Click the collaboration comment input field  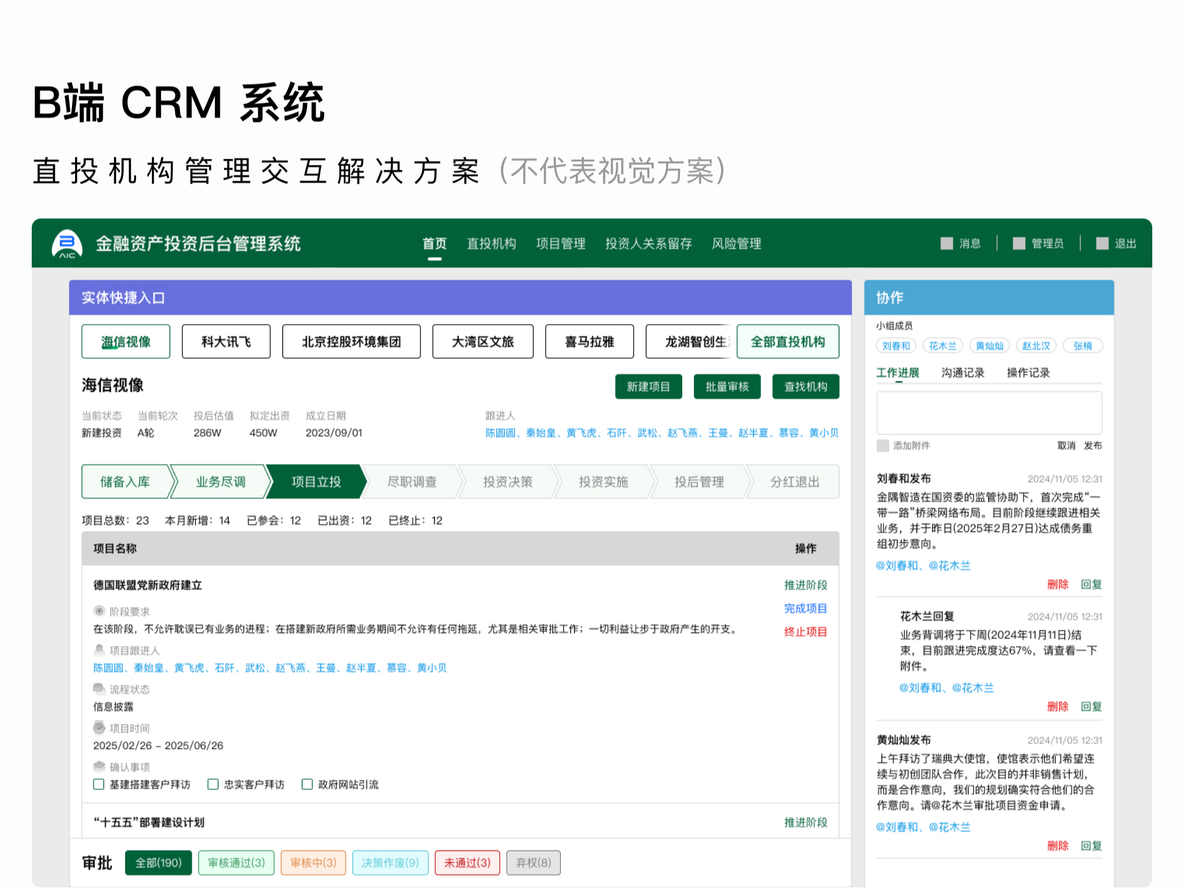[x=989, y=413]
